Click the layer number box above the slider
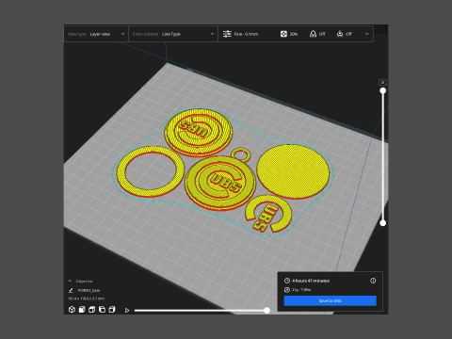The image size is (452, 339). point(382,82)
